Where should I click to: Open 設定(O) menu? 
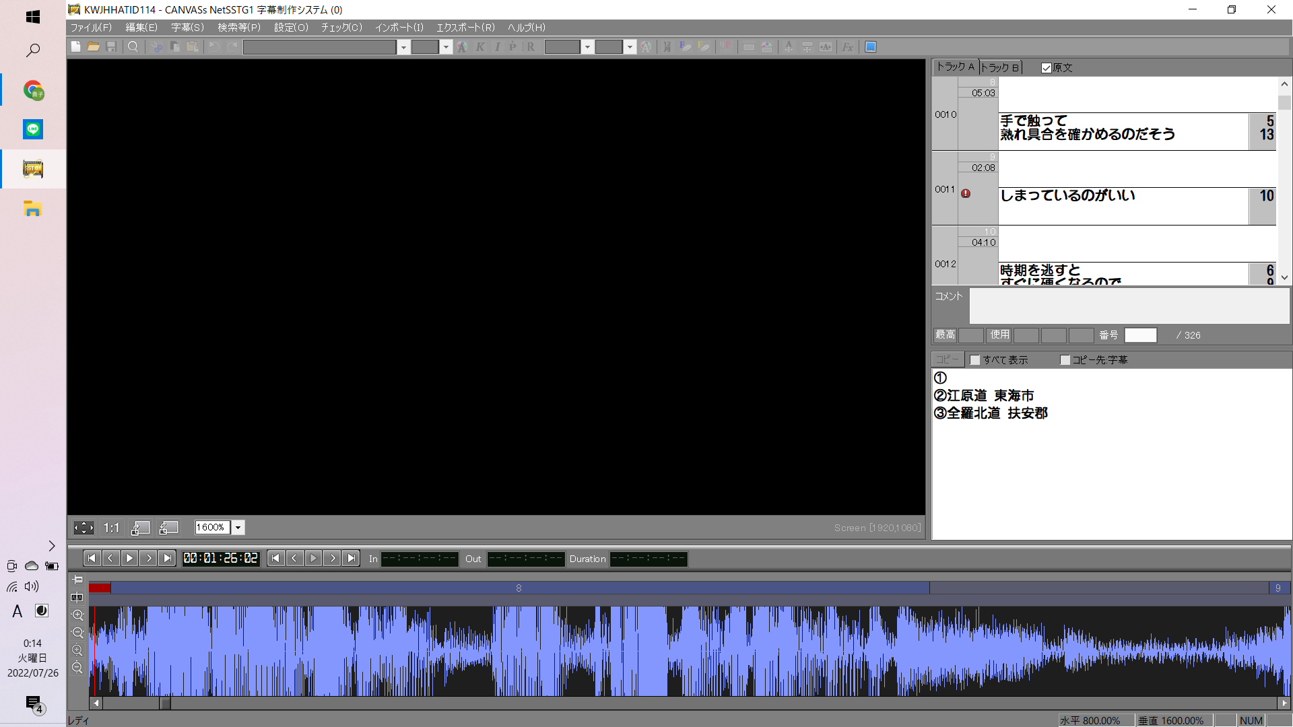point(291,28)
